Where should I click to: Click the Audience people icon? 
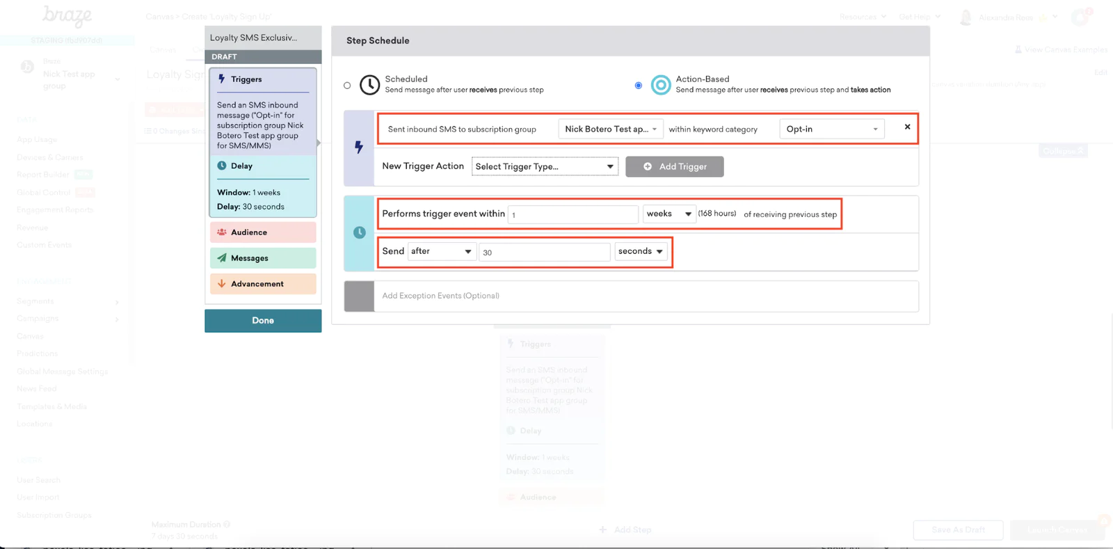click(222, 232)
